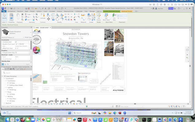
Task: Click the Edit Type button
Action: (28, 37)
